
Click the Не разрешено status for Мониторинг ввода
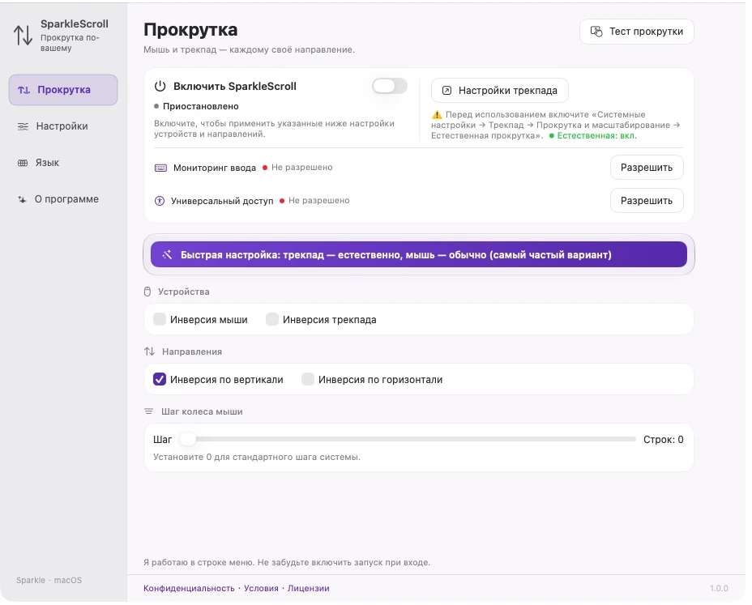[x=301, y=168]
